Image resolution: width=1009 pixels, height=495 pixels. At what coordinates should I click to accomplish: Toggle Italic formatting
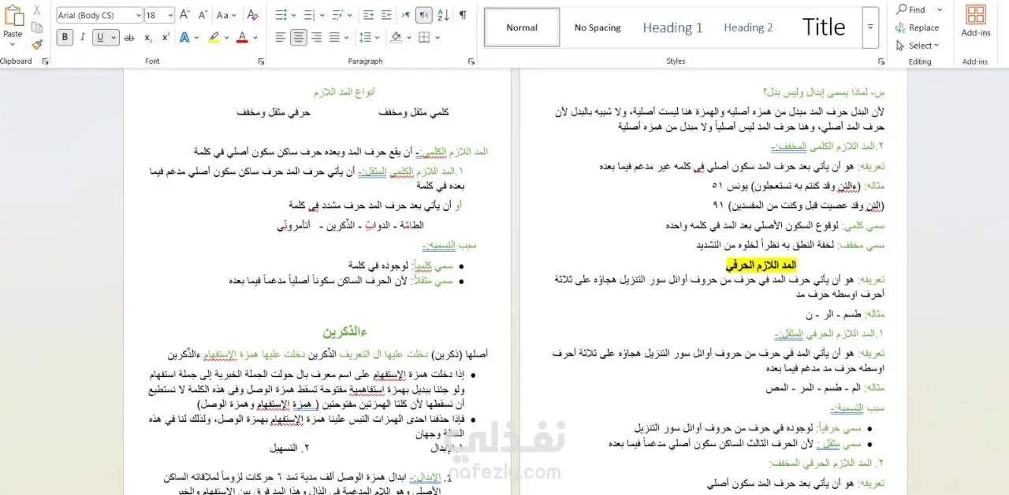click(x=83, y=37)
